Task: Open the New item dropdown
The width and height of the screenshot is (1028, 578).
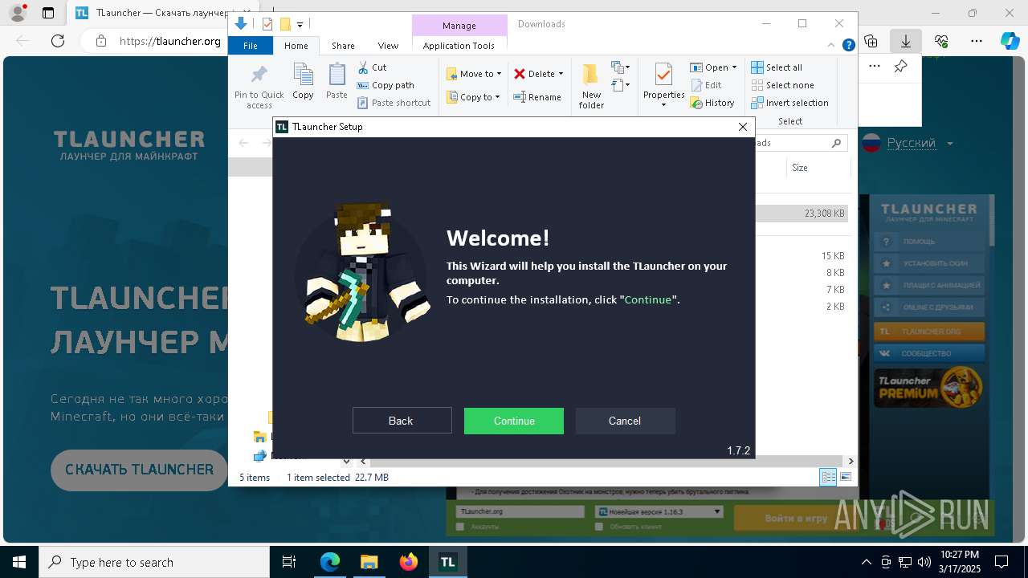Action: [620, 67]
